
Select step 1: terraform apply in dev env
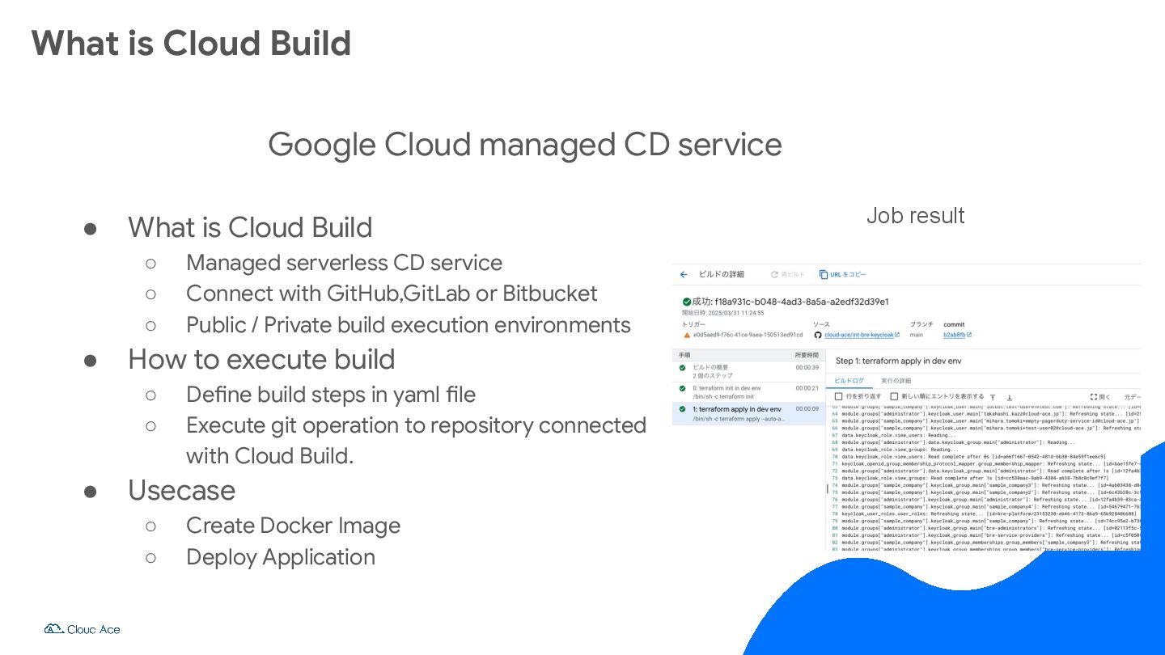click(748, 413)
